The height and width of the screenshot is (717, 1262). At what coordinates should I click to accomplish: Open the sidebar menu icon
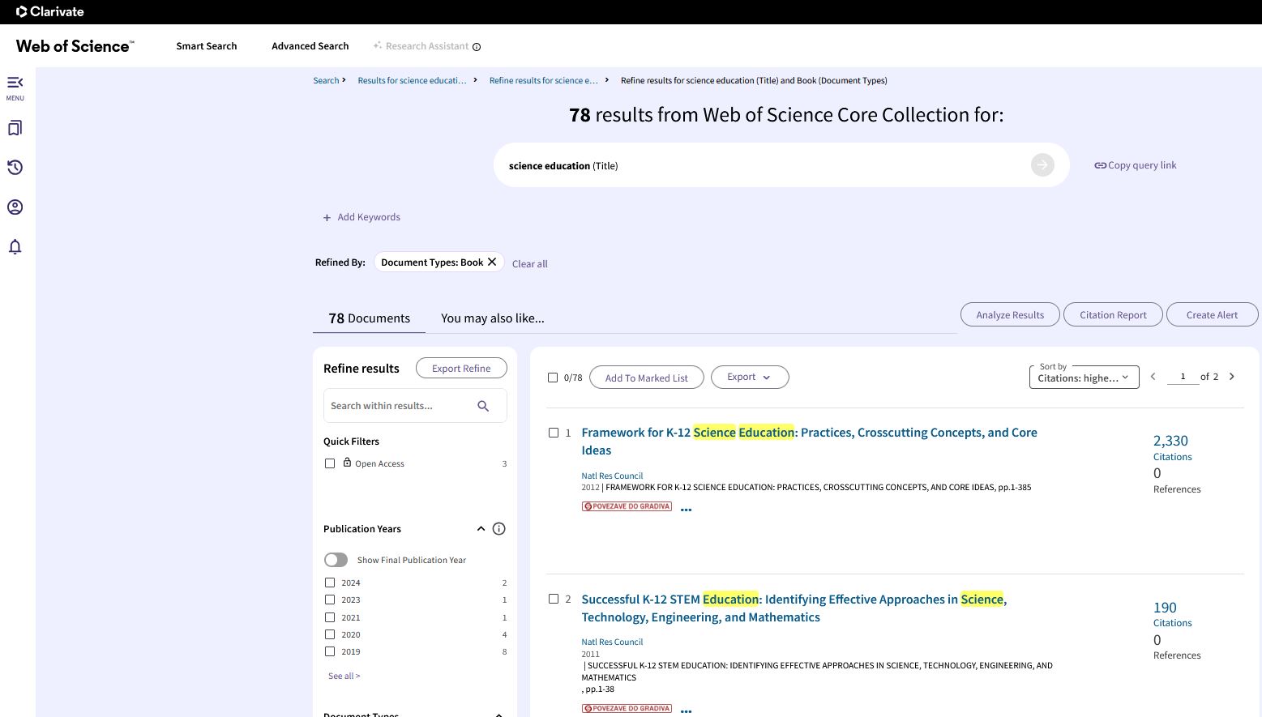pos(15,83)
